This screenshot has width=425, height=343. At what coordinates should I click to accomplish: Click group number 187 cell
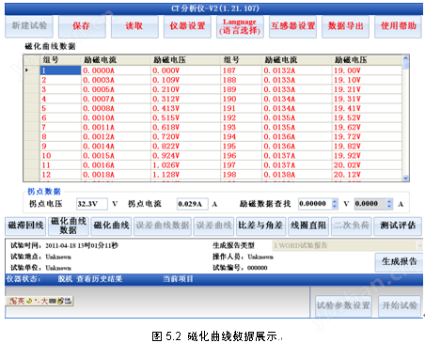241,70
